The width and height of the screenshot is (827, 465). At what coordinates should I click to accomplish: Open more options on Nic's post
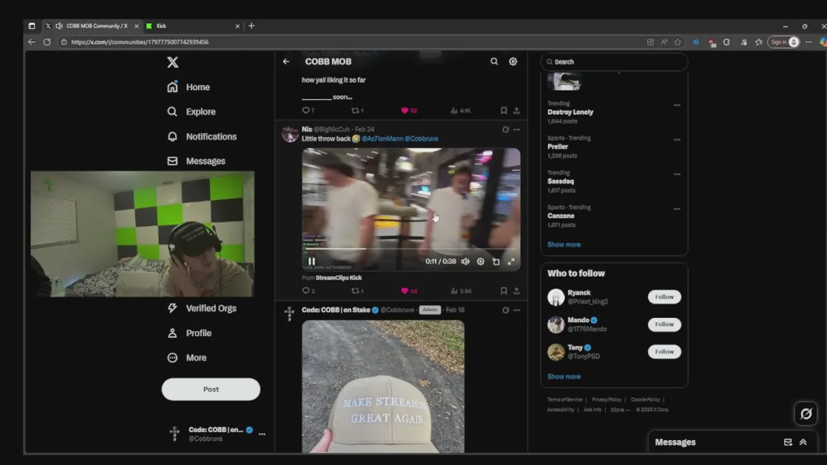516,129
